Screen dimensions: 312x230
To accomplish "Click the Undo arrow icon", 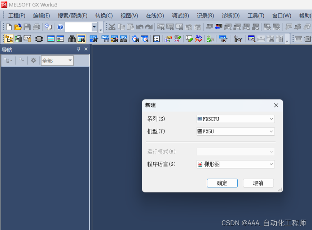I will tap(140, 27).
